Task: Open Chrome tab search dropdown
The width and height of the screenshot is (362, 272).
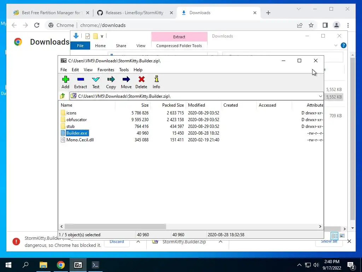Action: [298, 9]
